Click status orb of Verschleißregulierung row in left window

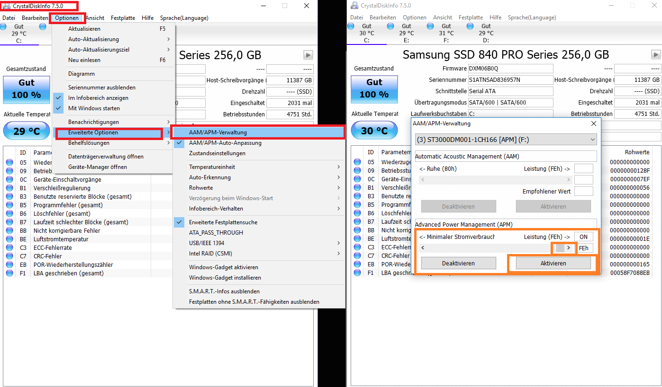click(x=9, y=188)
